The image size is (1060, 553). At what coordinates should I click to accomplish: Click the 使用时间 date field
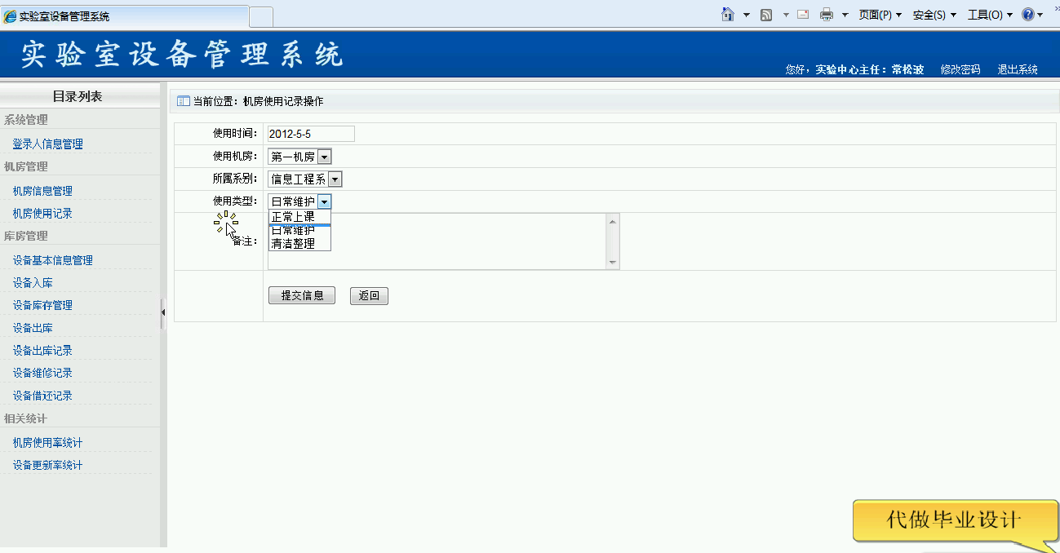pyautogui.click(x=311, y=134)
